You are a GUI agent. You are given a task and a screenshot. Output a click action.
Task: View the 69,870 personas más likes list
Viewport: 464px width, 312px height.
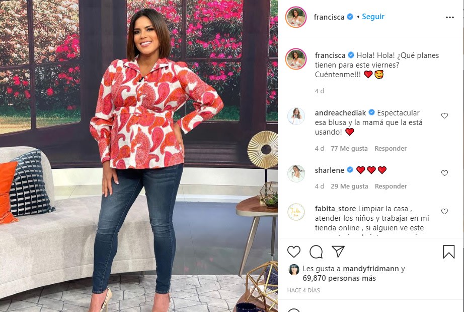point(339,278)
